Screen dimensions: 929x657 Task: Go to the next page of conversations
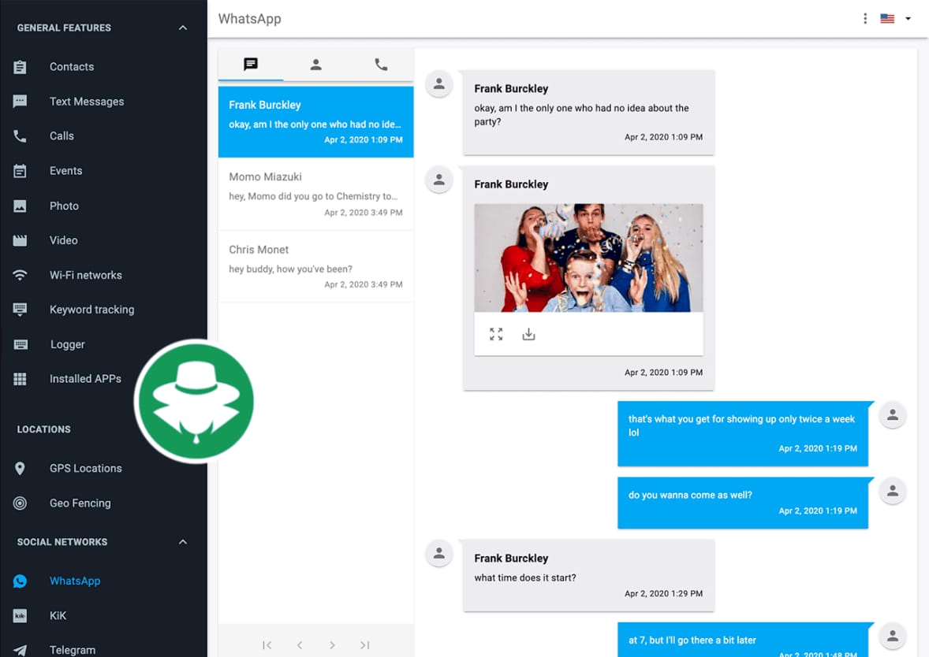coord(332,644)
